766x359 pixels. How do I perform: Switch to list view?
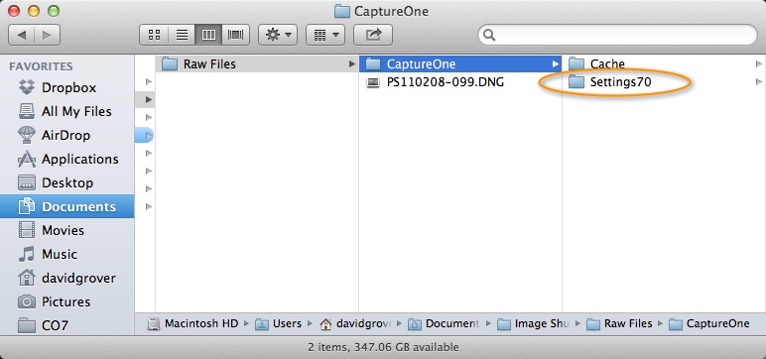click(182, 35)
